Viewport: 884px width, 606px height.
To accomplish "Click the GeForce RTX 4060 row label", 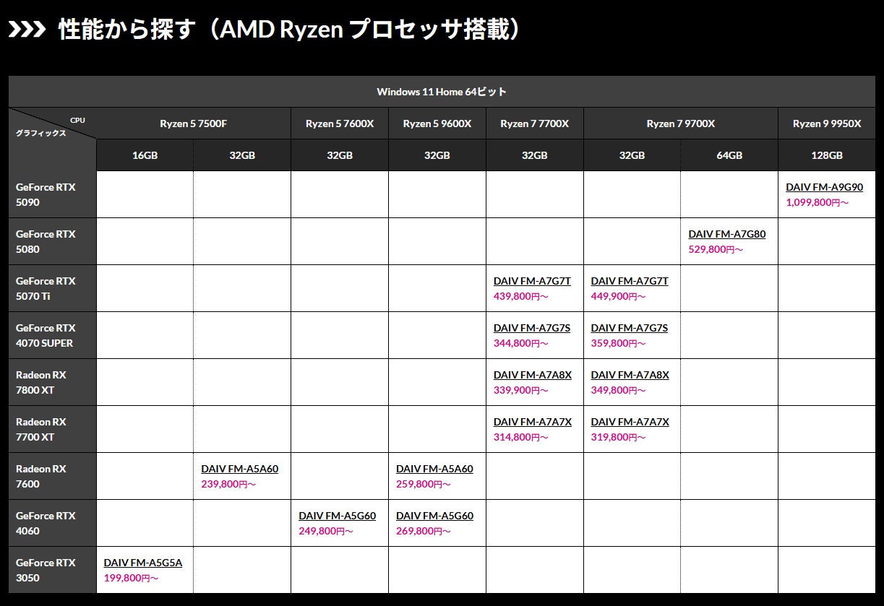I will 52,523.
